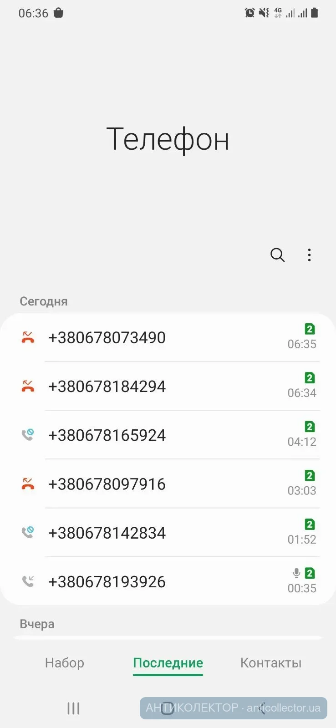Open call entry +380678142834
The height and width of the screenshot is (728, 336).
(x=107, y=533)
